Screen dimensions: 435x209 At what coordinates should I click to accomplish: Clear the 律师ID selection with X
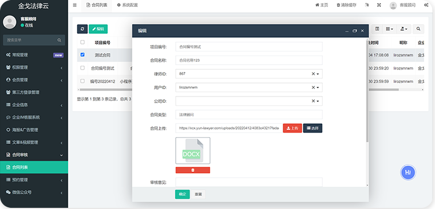[x=313, y=74]
